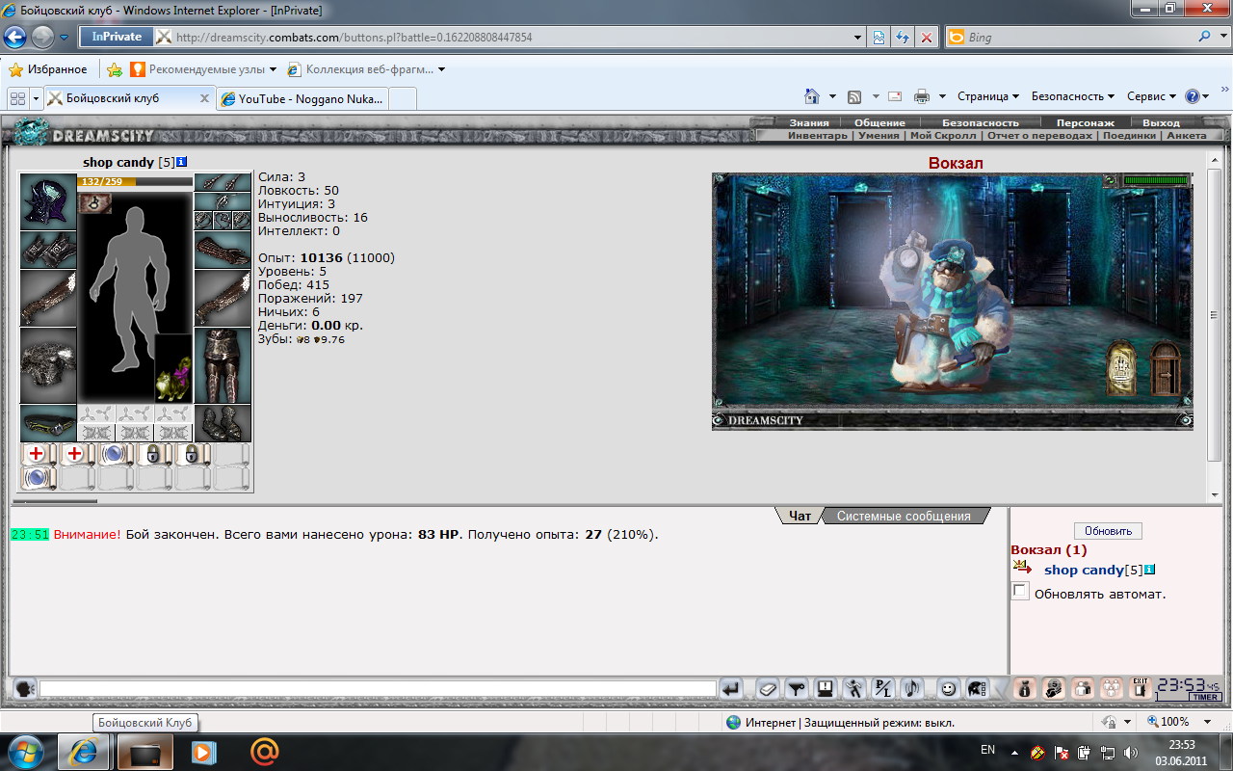Open the quick tabs dropdown arrow
Screen dimensions: 1233x771
[x=36, y=98]
